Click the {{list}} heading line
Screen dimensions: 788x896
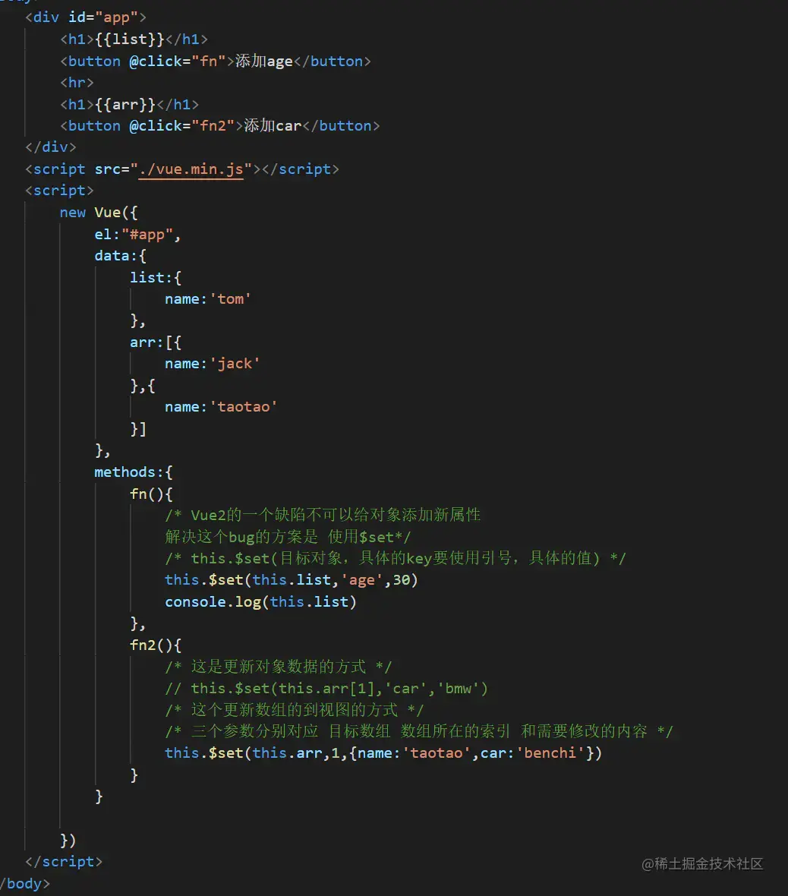134,39
